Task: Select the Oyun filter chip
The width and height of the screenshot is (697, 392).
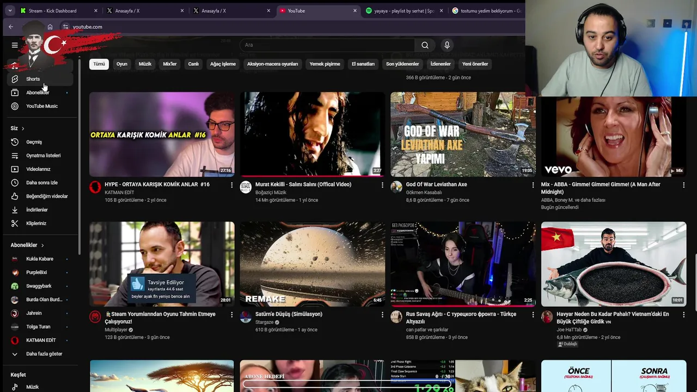Action: pos(122,64)
